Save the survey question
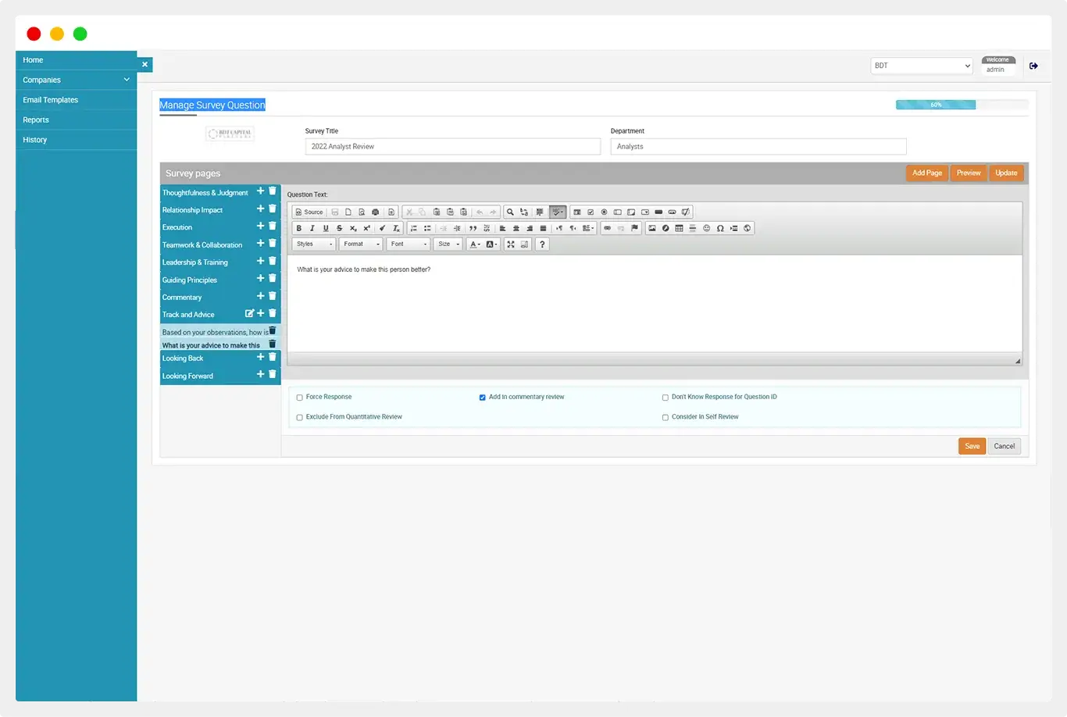1067x717 pixels. click(972, 445)
